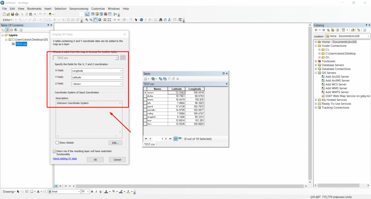371x199 pixels.
Task: Click the Open folder icon in toolbar
Action: [8, 14]
